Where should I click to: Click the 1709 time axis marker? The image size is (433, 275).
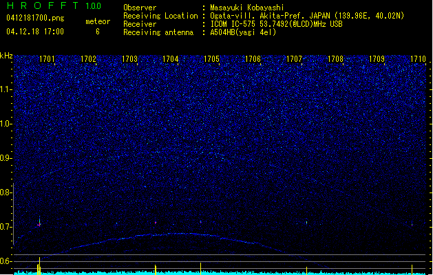[377, 59]
